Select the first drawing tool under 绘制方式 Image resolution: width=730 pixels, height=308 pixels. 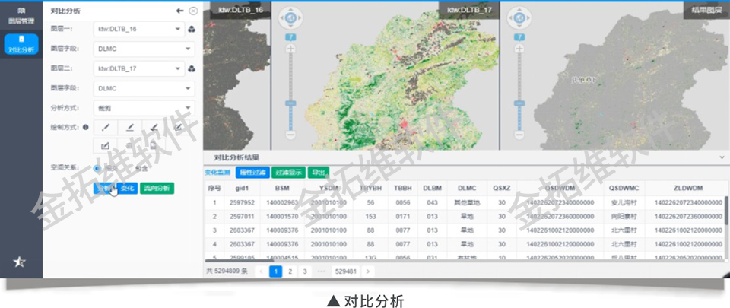coord(106,127)
